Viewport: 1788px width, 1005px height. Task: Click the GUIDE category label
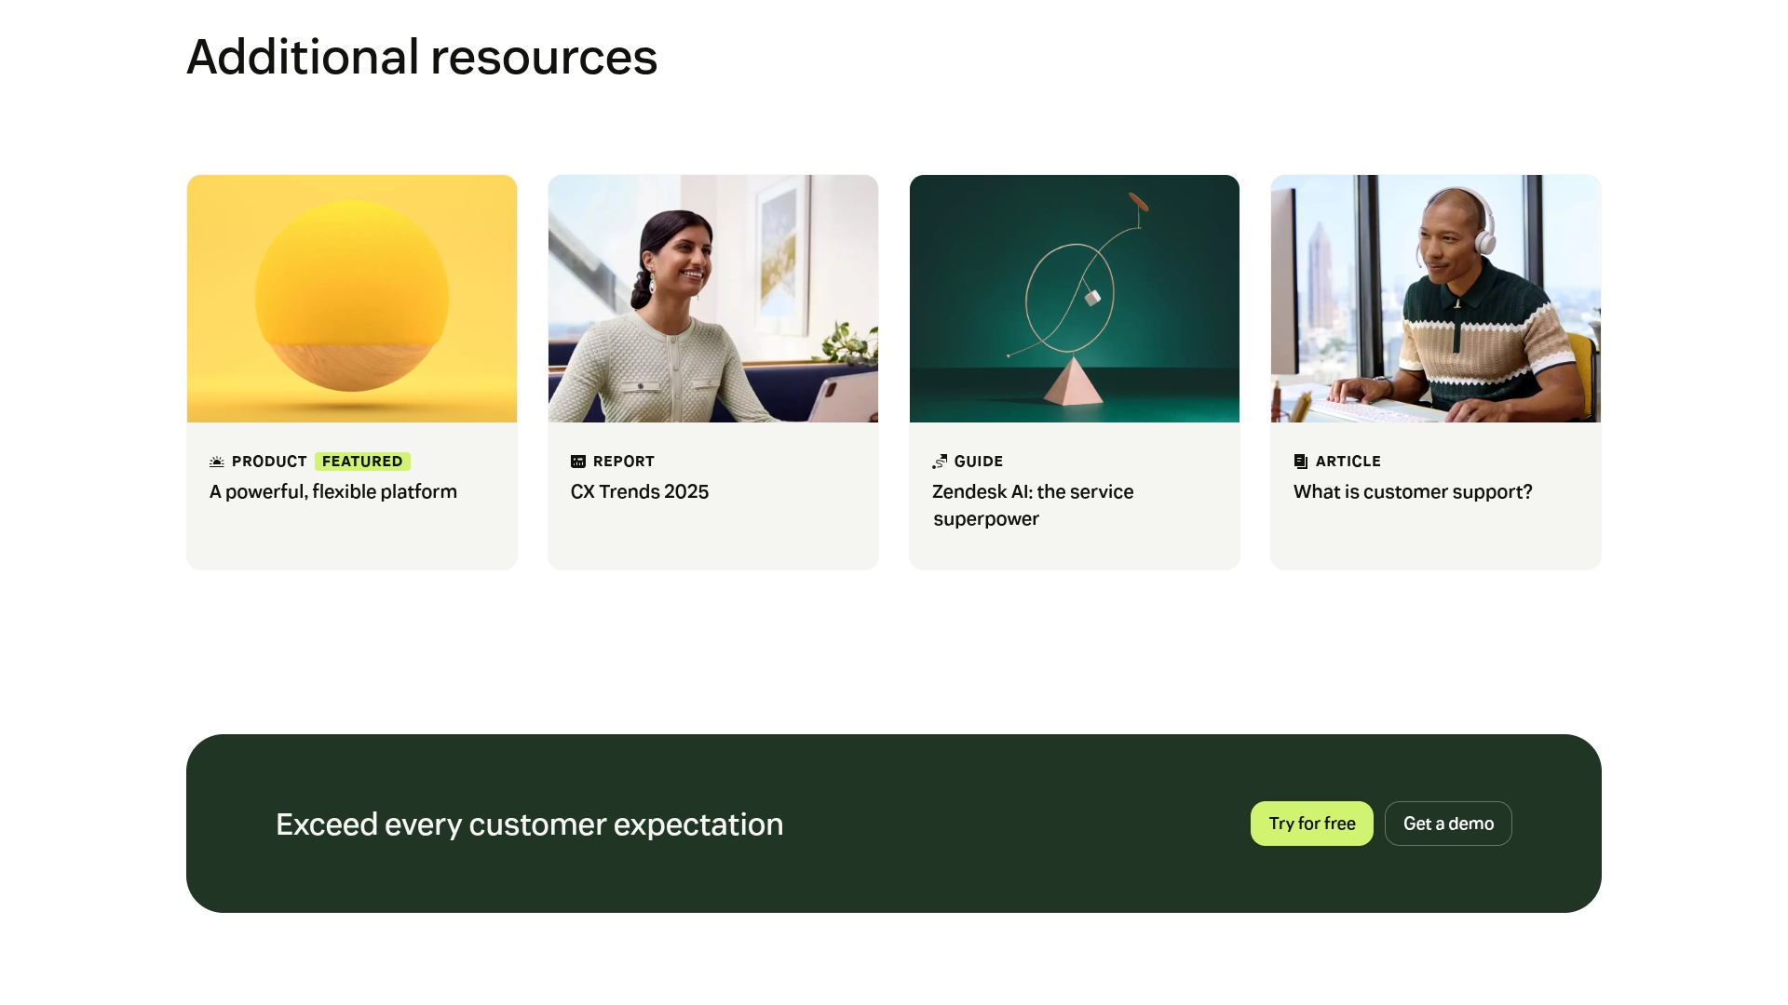click(x=979, y=462)
